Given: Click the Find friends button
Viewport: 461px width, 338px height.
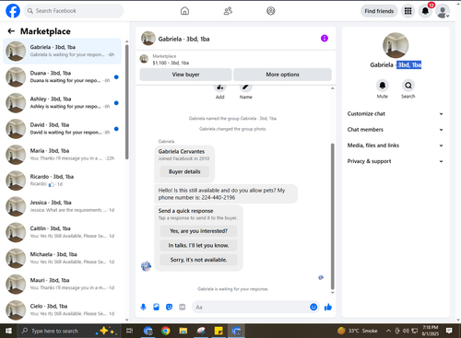Looking at the screenshot, I should pyautogui.click(x=379, y=11).
